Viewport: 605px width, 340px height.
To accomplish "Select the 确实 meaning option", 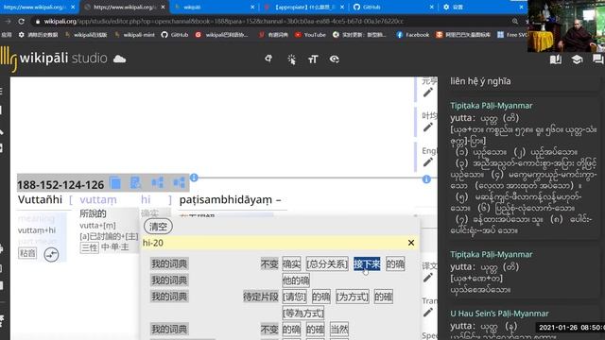I will pos(291,264).
